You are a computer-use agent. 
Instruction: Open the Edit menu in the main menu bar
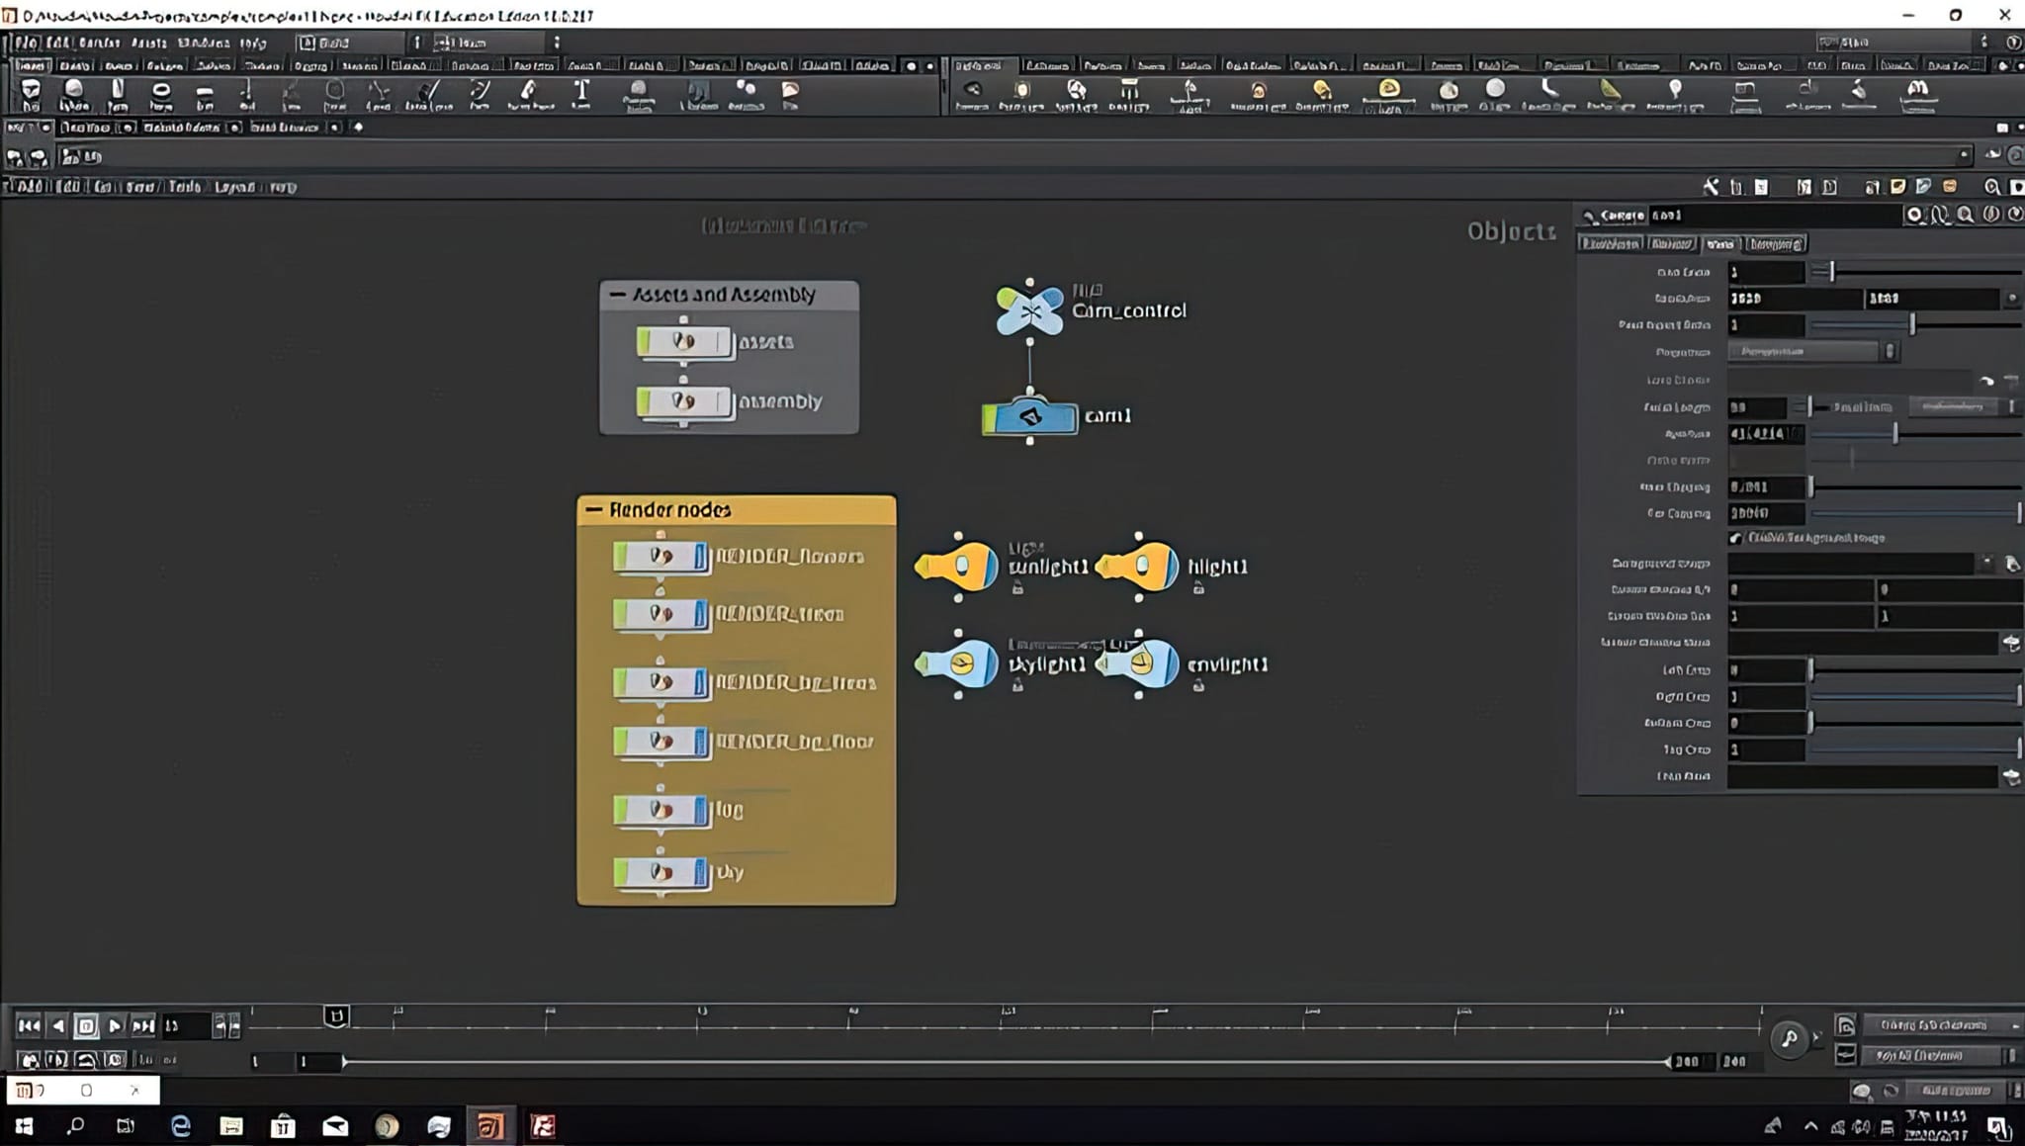(x=59, y=43)
